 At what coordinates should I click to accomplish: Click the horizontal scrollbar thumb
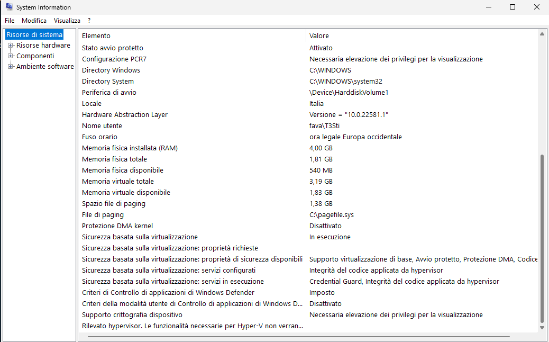click(x=299, y=337)
